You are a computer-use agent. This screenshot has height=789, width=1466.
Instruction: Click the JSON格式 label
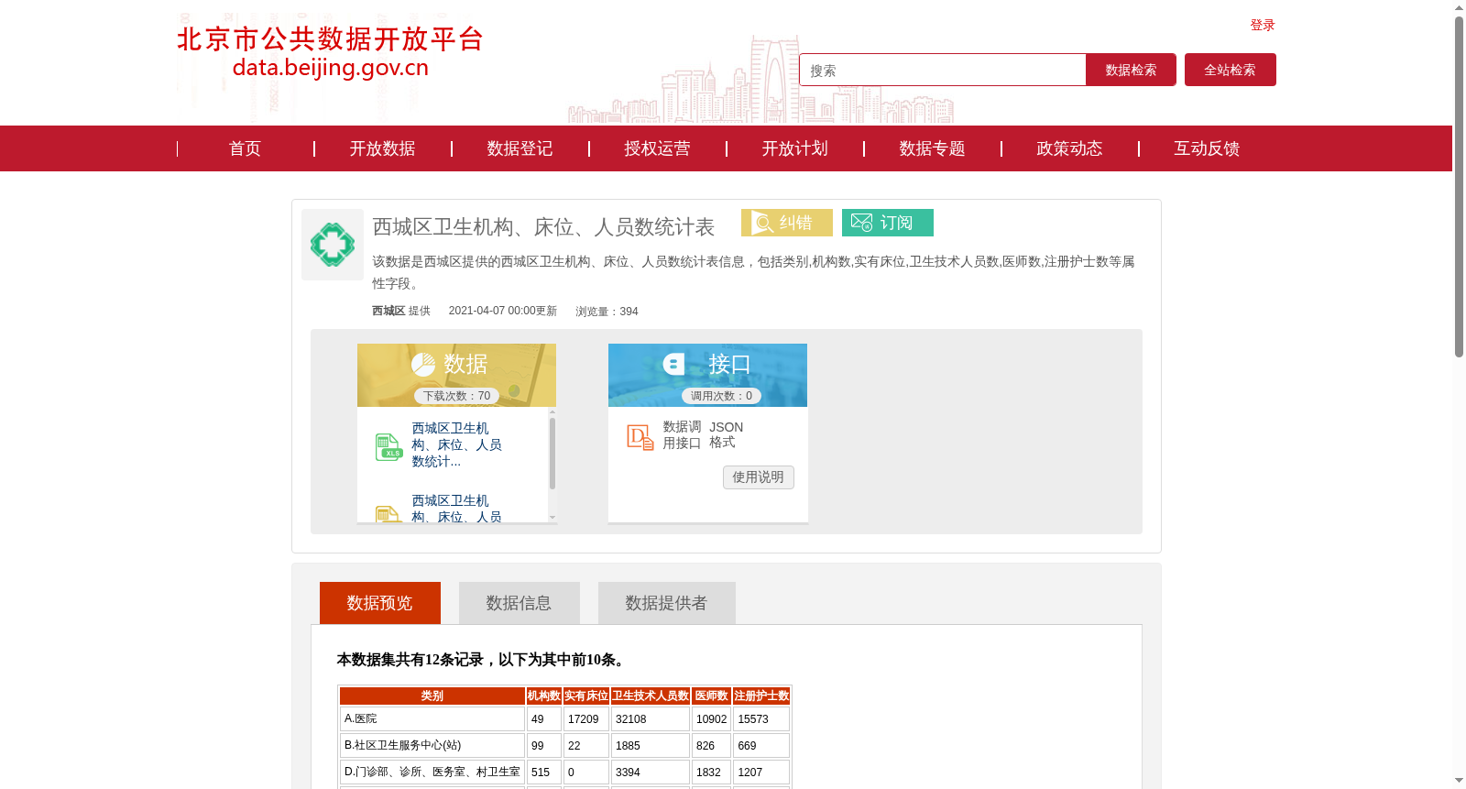click(726, 435)
